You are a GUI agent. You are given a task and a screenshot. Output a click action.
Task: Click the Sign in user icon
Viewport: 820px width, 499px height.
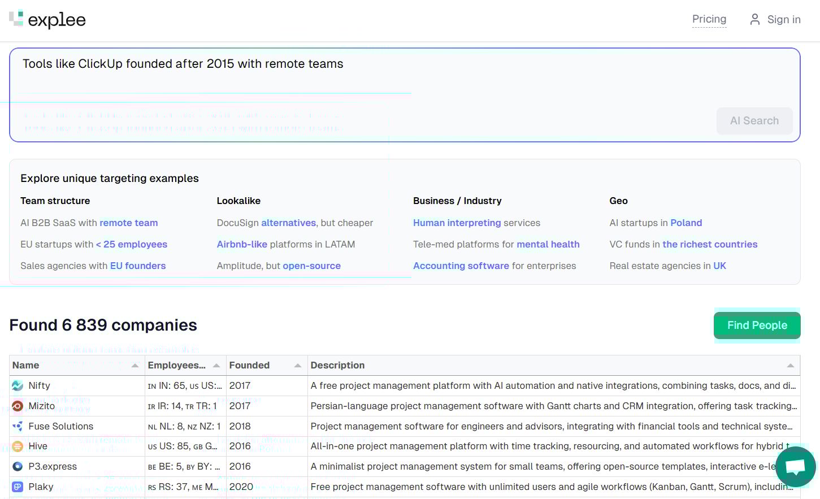[754, 19]
